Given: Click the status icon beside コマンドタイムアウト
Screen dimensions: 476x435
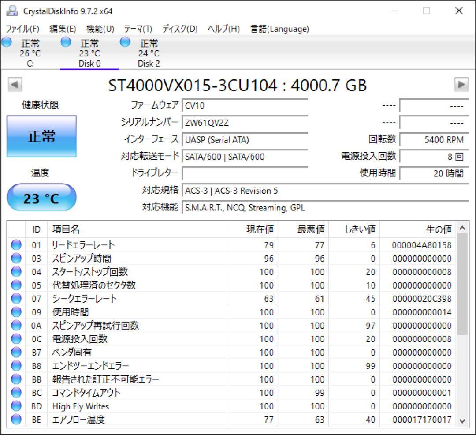Looking at the screenshot, I should [x=16, y=392].
